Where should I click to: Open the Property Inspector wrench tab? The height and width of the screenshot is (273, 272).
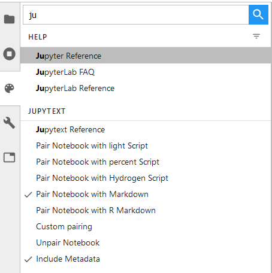9,123
